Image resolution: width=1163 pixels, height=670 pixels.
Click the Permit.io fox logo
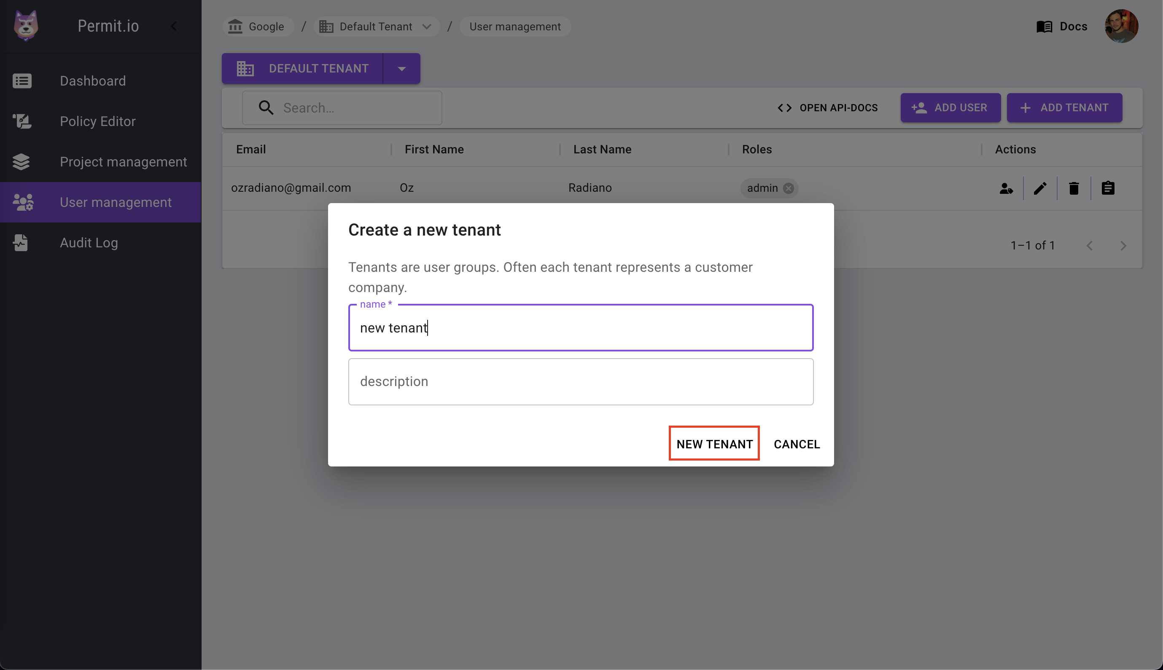[x=25, y=25]
